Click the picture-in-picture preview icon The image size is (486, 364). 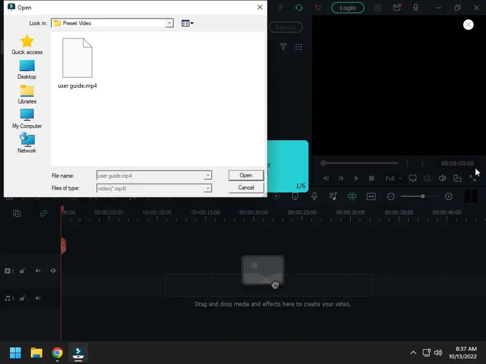point(458,178)
